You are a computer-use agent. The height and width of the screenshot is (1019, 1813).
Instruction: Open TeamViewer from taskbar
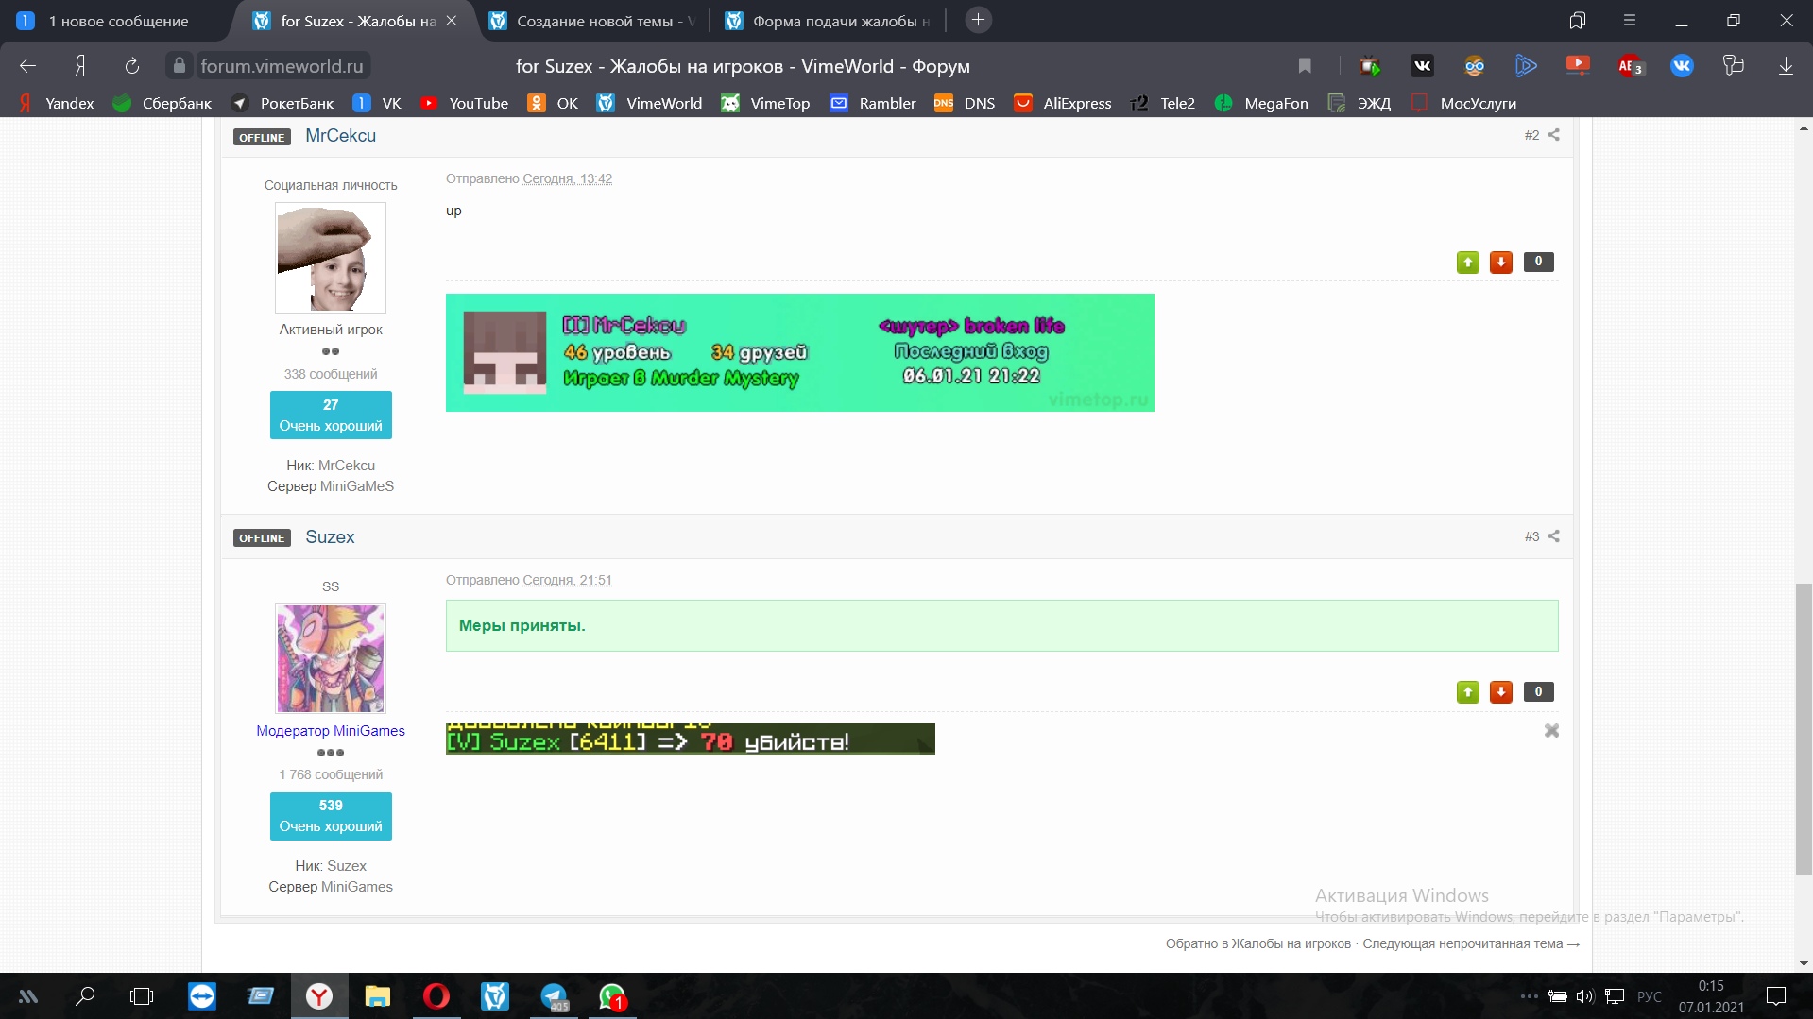click(201, 996)
